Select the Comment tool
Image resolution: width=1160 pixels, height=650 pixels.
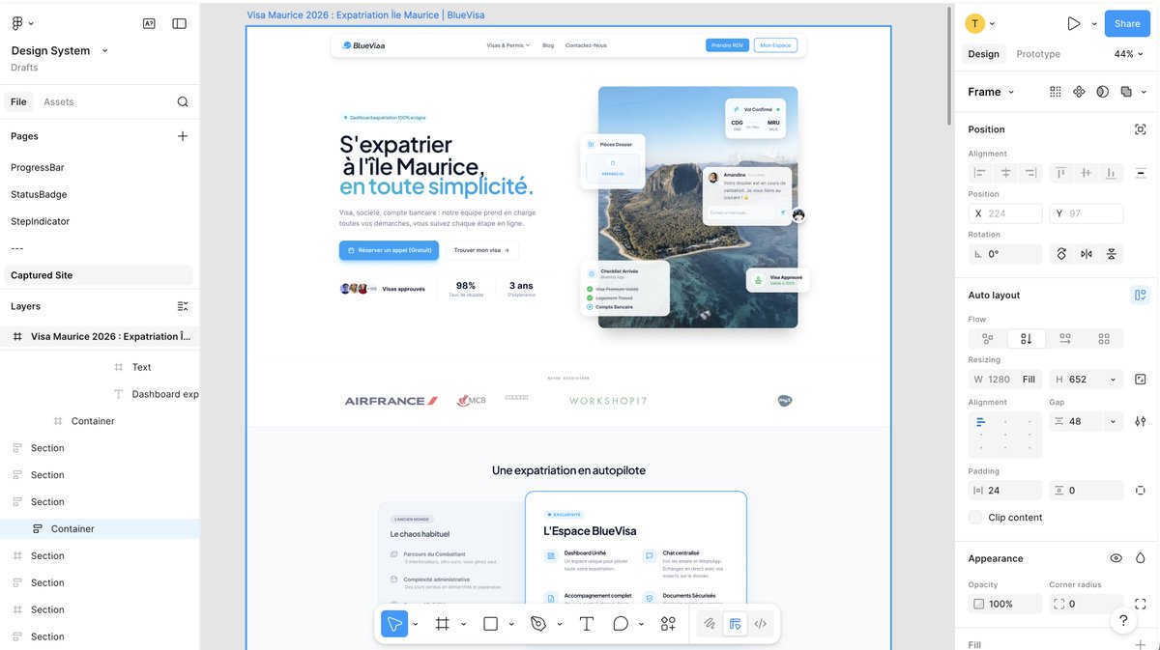click(x=621, y=624)
